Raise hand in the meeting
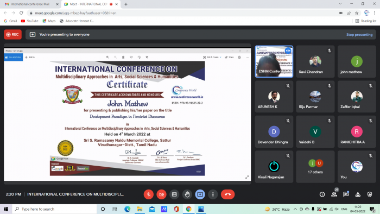The width and height of the screenshot is (380, 214). tap(187, 194)
